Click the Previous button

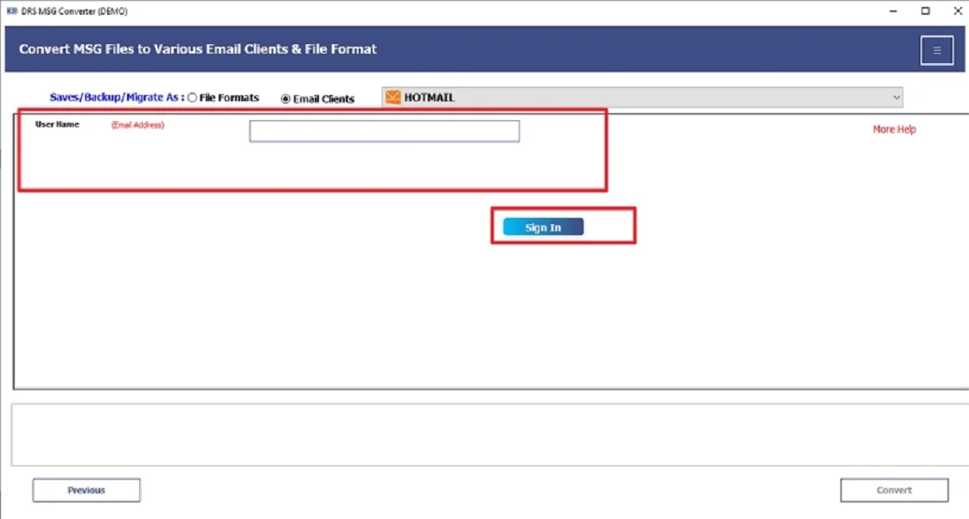click(86, 490)
